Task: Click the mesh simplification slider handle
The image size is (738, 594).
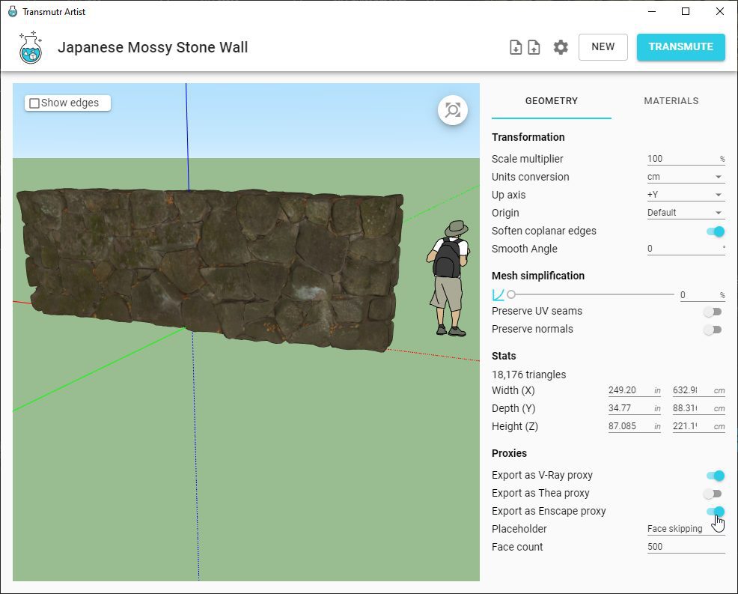Action: point(511,295)
